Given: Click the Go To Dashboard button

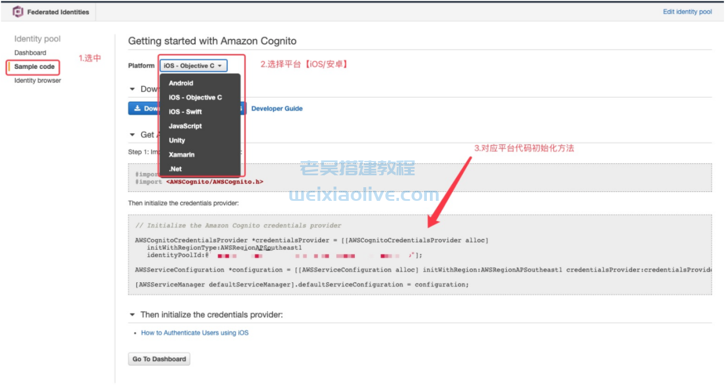Looking at the screenshot, I should tap(159, 359).
